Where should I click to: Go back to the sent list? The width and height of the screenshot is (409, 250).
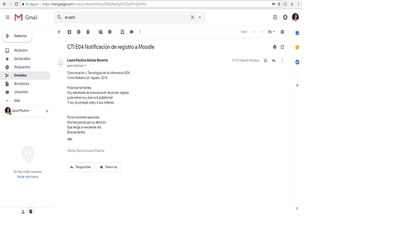[x=59, y=32]
